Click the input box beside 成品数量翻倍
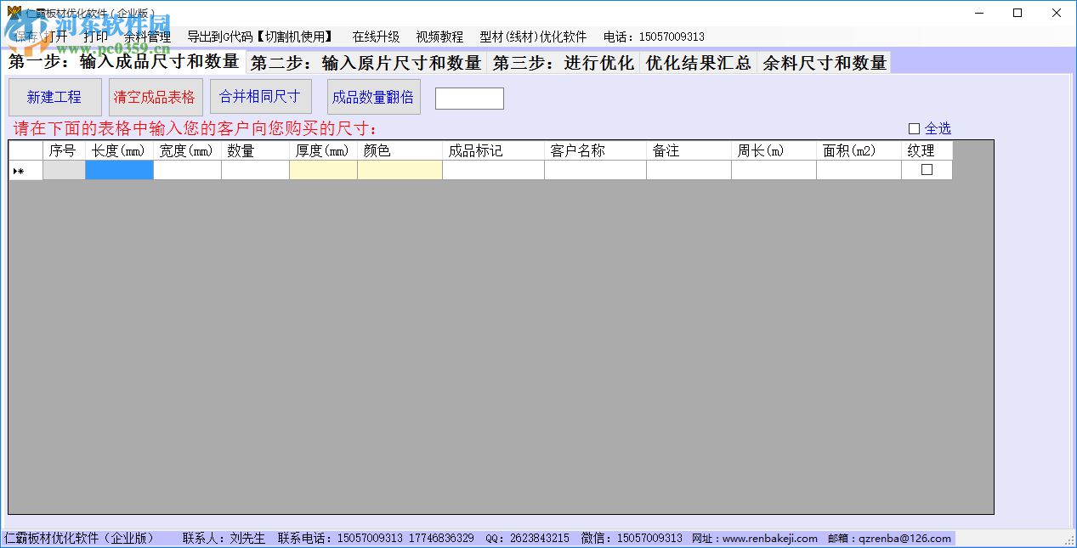 point(469,97)
